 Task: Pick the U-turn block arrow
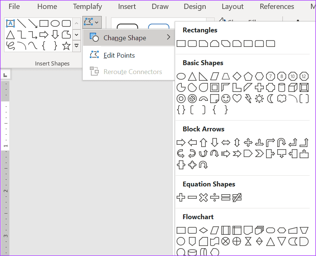(282, 143)
